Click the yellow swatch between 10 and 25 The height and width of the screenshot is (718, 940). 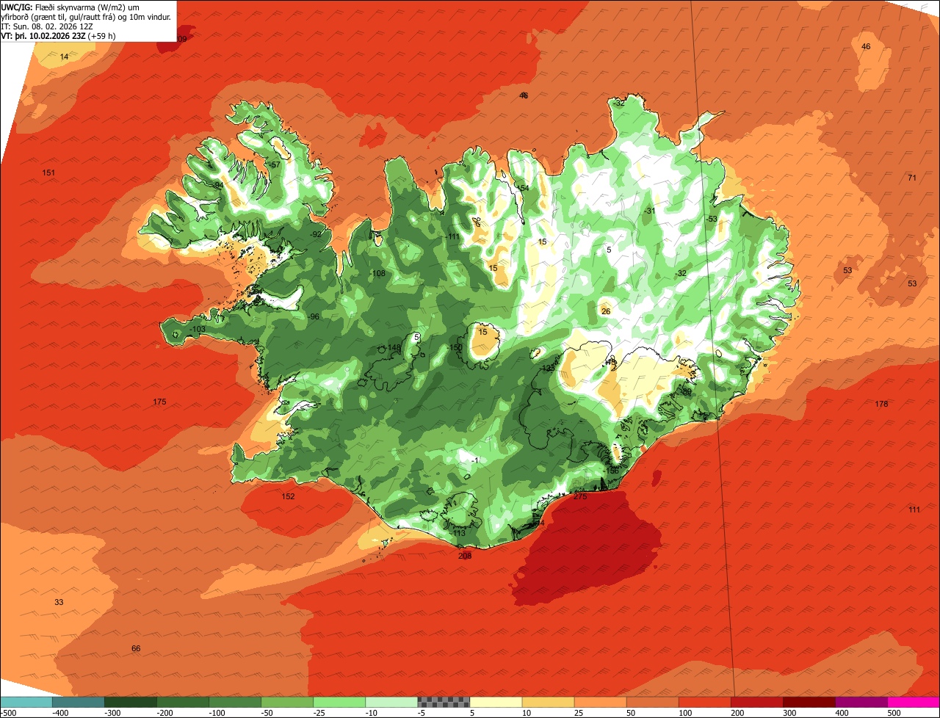[x=549, y=702]
